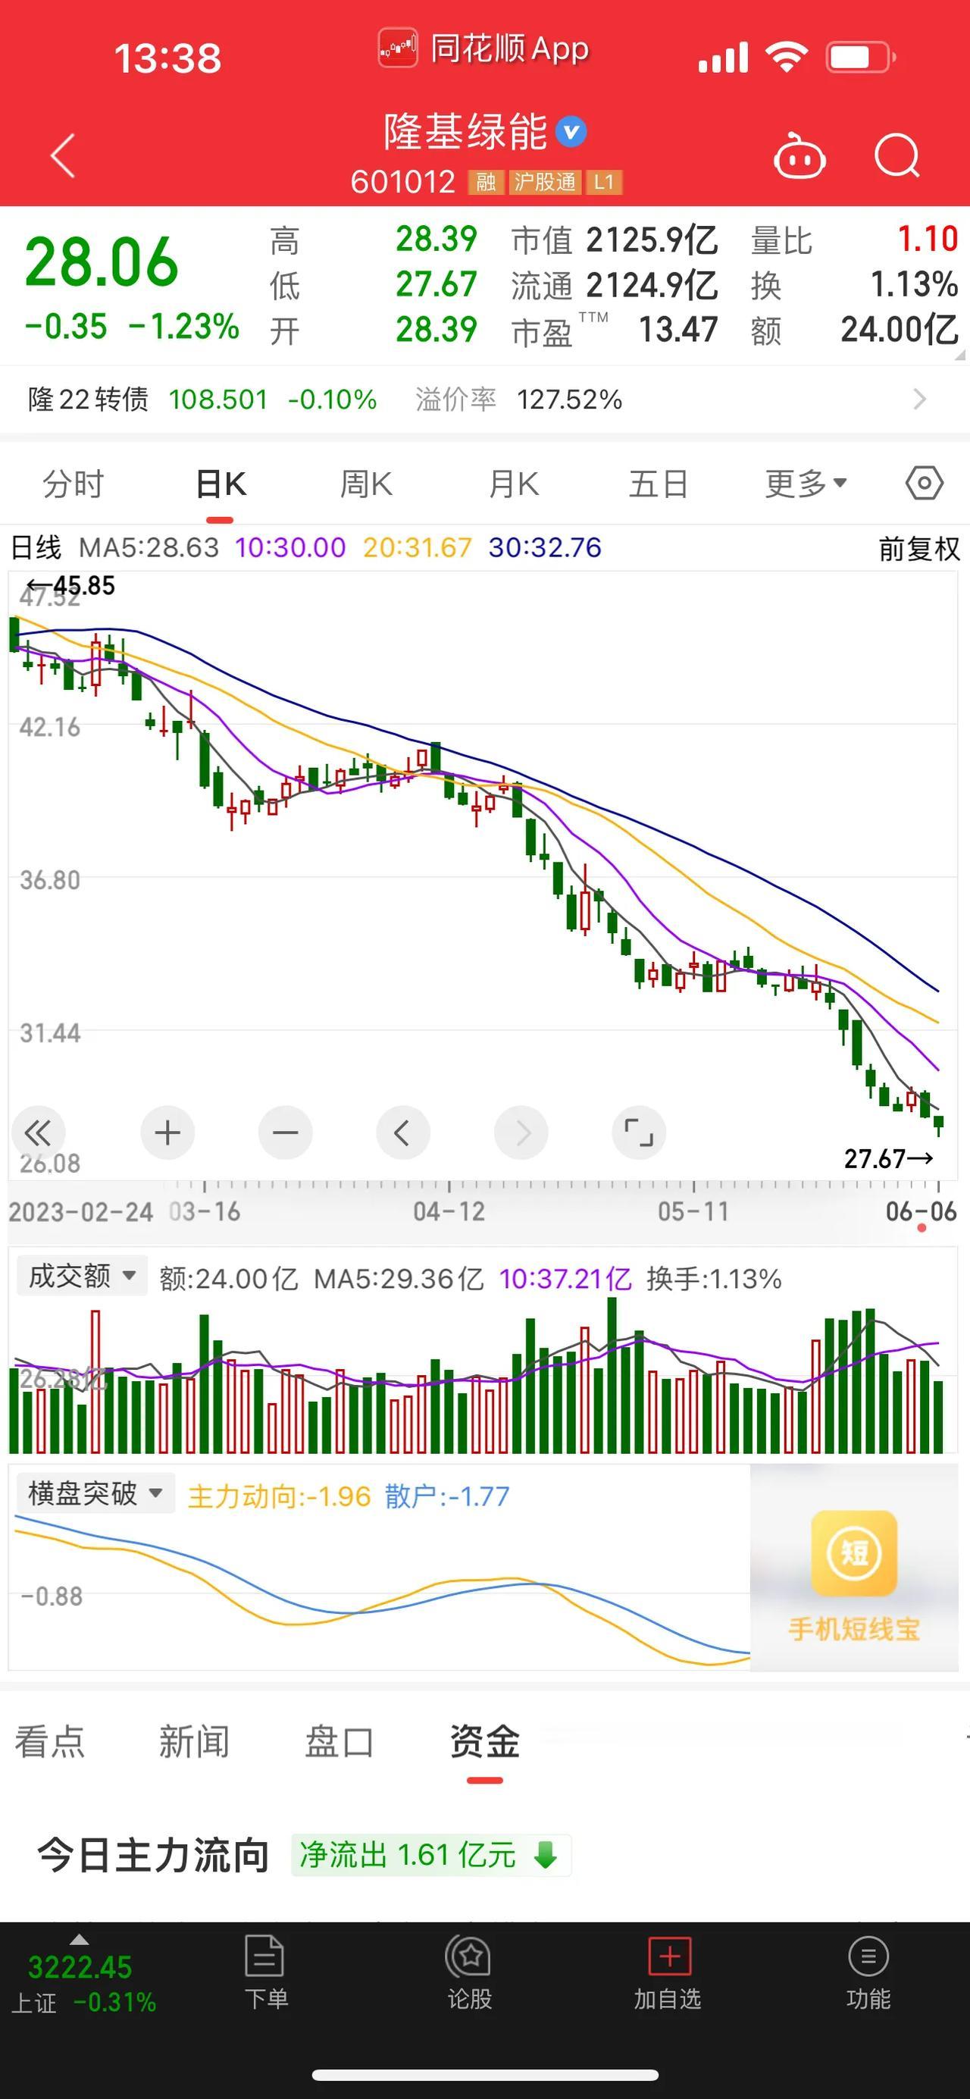
Task: Toggle 前复权 price adjustment setting
Action: 918,548
